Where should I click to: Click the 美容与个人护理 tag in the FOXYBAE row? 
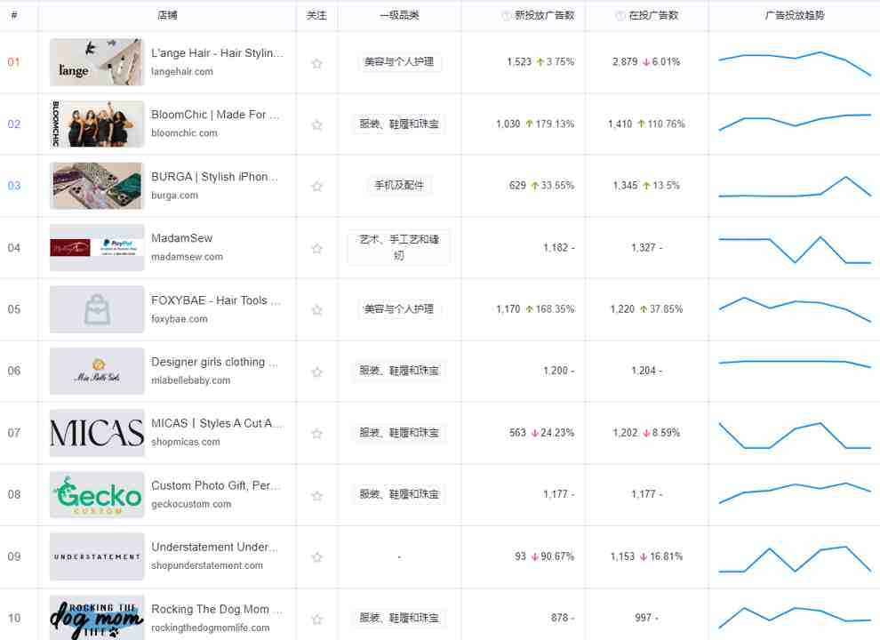tap(399, 308)
